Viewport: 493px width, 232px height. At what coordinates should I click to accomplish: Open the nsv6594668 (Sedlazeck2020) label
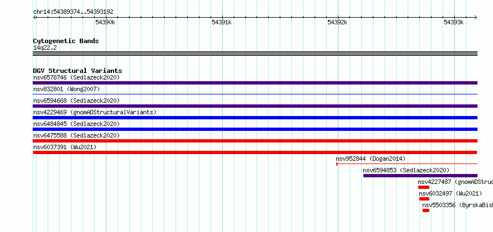(x=76, y=101)
